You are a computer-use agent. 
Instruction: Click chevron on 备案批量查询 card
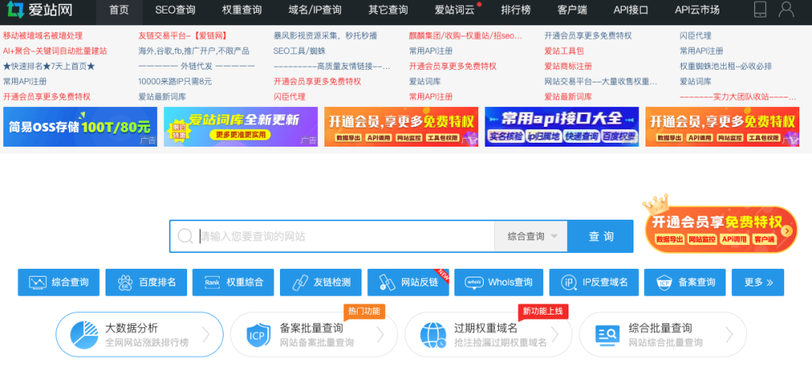(380, 335)
